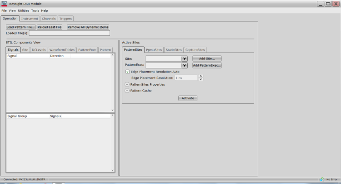This screenshot has width=341, height=184.
Task: Click the No Error status icon
Action: pos(322,179)
